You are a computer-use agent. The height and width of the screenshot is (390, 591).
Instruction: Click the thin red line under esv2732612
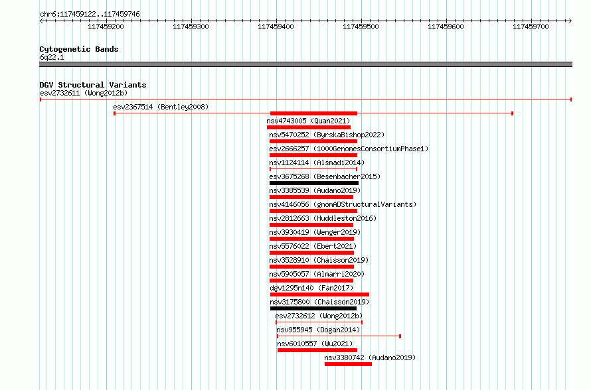(319, 322)
